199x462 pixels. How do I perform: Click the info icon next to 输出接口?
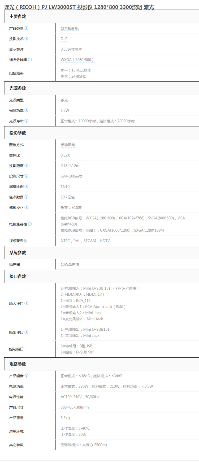(26, 332)
